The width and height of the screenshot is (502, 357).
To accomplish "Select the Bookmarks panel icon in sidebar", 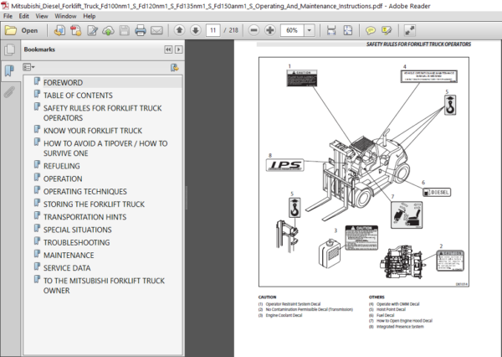I will pyautogui.click(x=9, y=70).
